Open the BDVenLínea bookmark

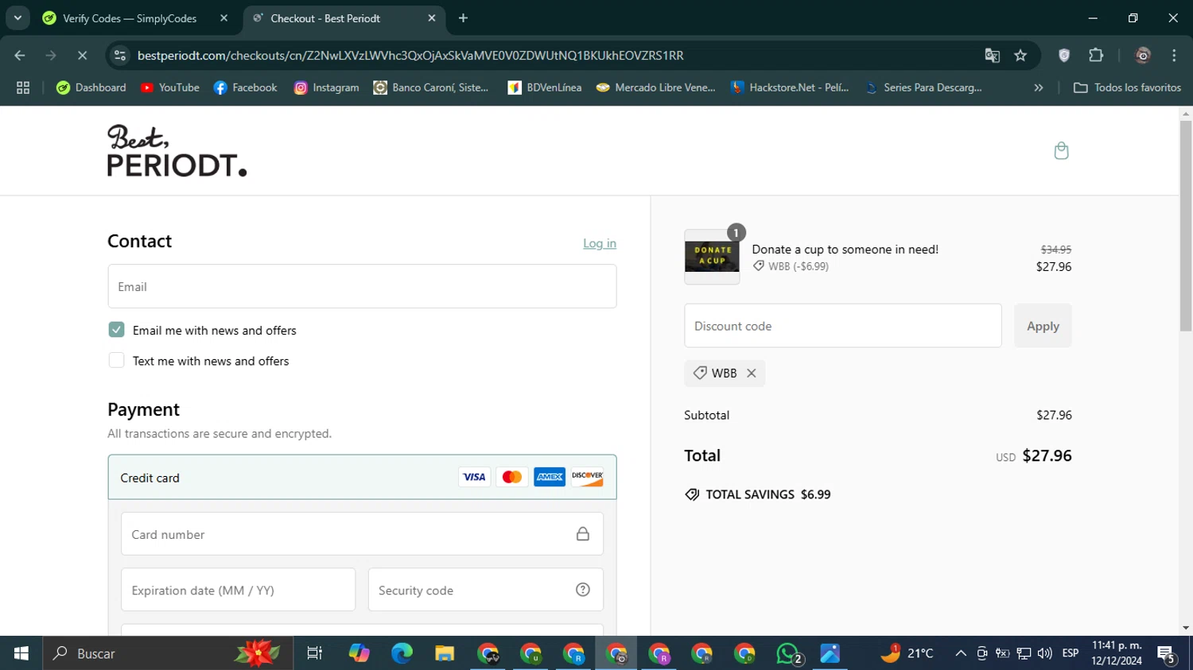(x=545, y=87)
